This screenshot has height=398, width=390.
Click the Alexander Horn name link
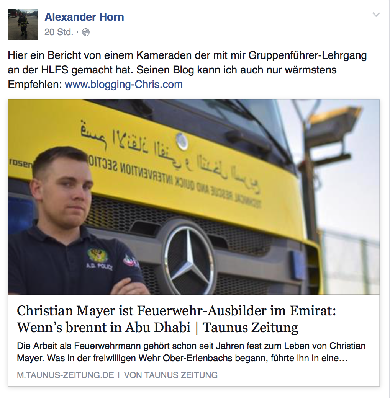click(84, 17)
